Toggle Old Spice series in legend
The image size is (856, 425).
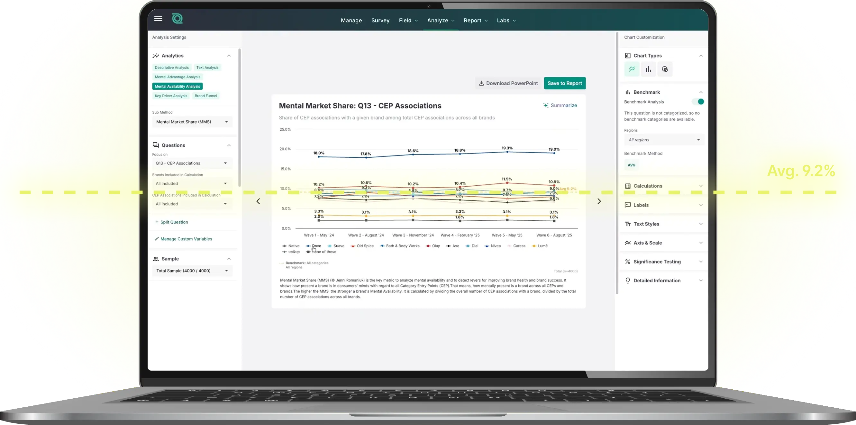[x=362, y=246]
